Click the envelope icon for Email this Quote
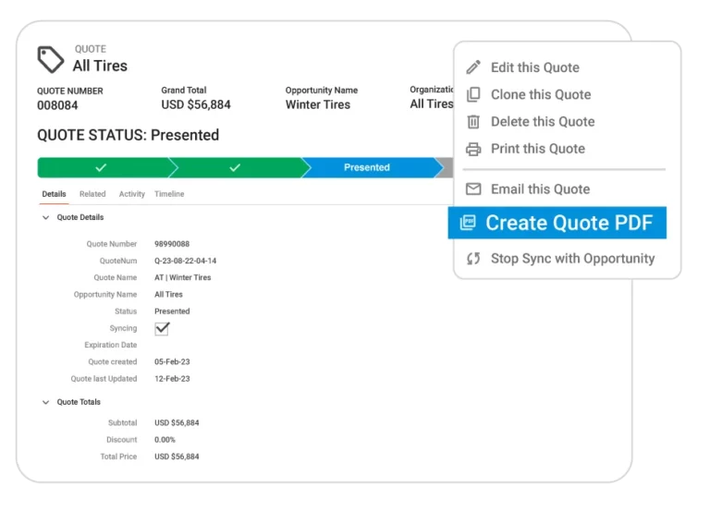710x512 pixels. coord(473,189)
